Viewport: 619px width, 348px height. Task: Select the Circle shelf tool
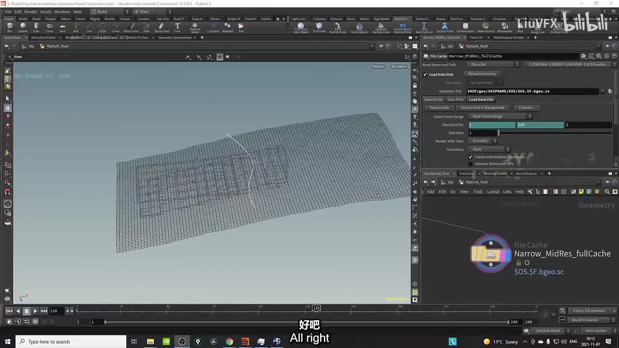[102, 28]
